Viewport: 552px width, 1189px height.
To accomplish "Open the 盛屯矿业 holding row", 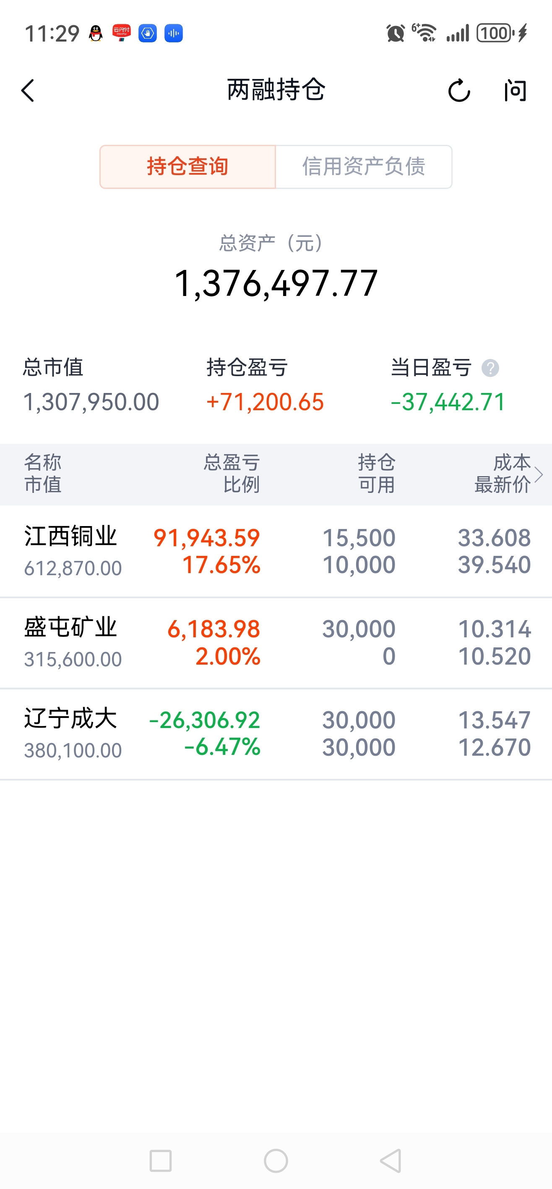I will [276, 642].
